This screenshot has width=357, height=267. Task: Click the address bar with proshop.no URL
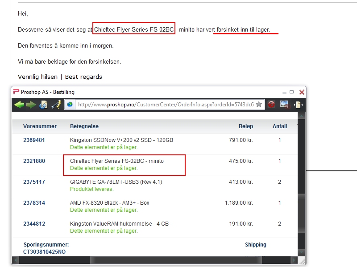[166, 105]
